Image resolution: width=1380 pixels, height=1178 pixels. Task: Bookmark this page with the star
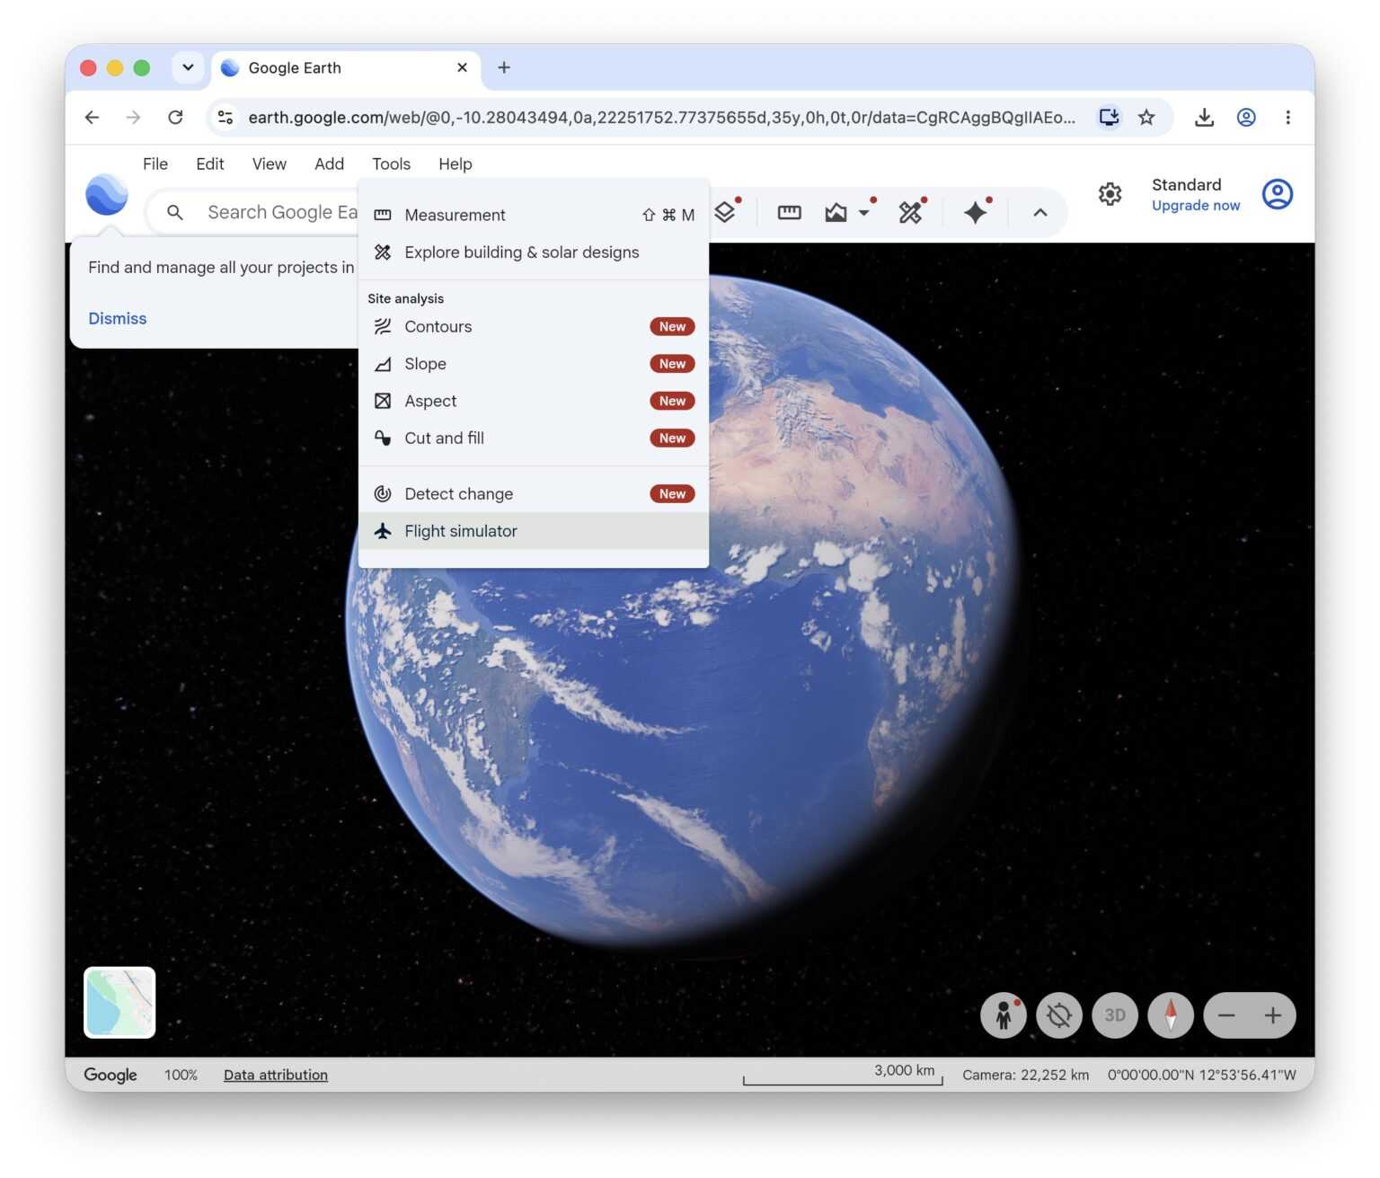point(1146,118)
